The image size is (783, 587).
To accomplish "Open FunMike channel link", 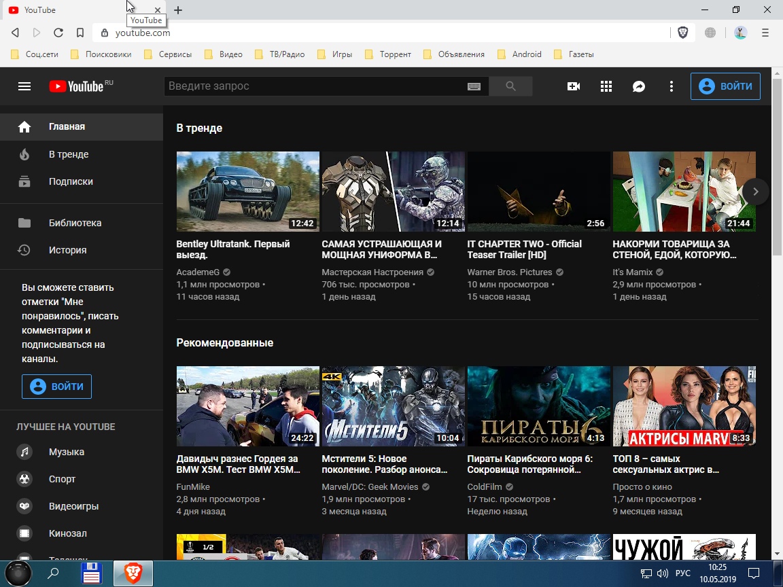I will [193, 486].
